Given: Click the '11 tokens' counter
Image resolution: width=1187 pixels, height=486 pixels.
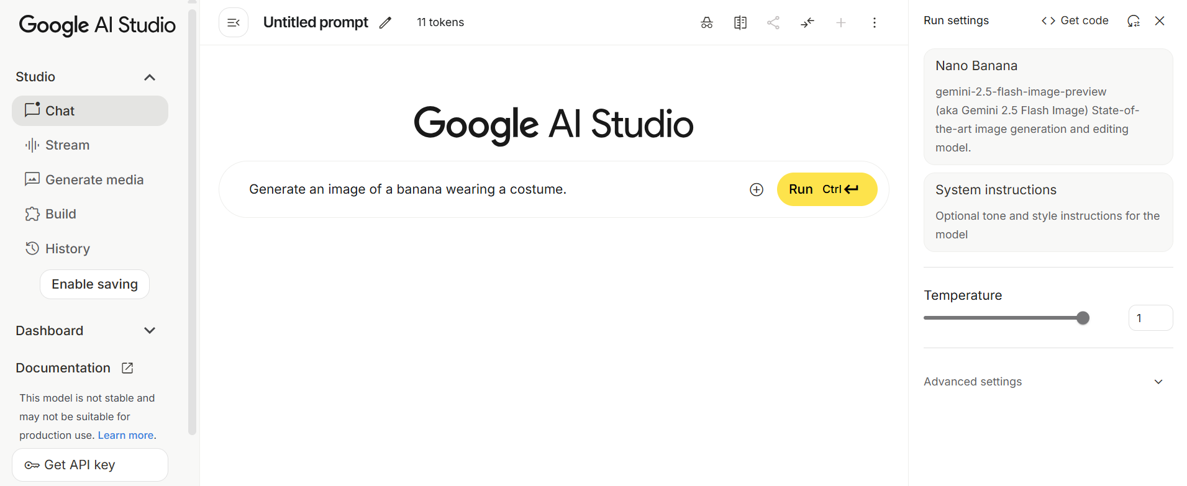Looking at the screenshot, I should pos(440,22).
